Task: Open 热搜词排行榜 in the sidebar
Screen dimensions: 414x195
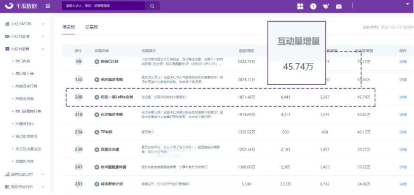Action: point(26,86)
